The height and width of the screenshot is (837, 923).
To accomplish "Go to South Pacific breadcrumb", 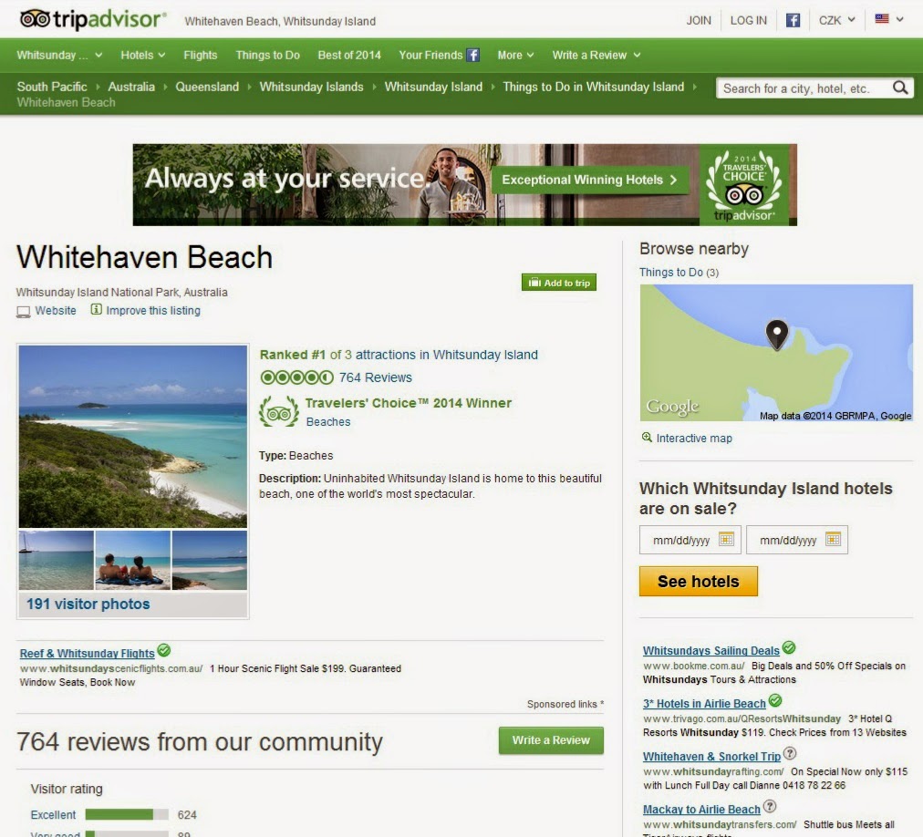I will [52, 87].
